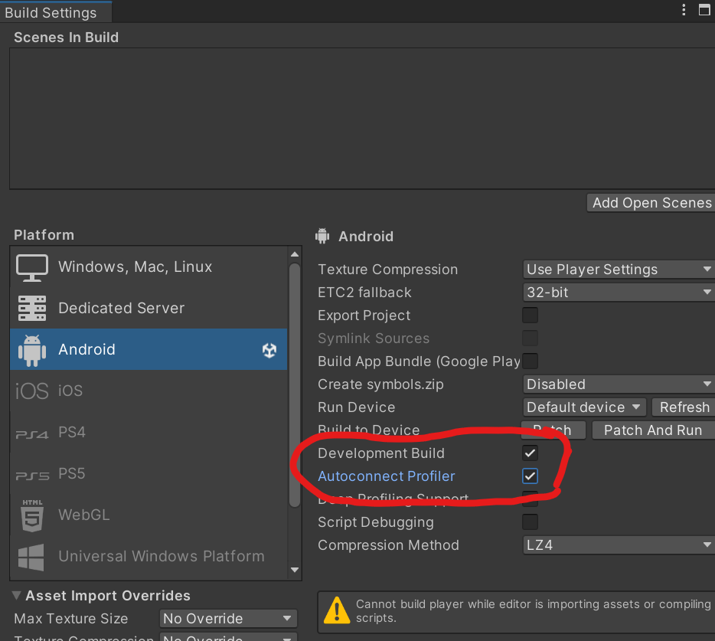Click the Android robot icon in platform list
Screen dimensions: 715x641
click(32, 350)
